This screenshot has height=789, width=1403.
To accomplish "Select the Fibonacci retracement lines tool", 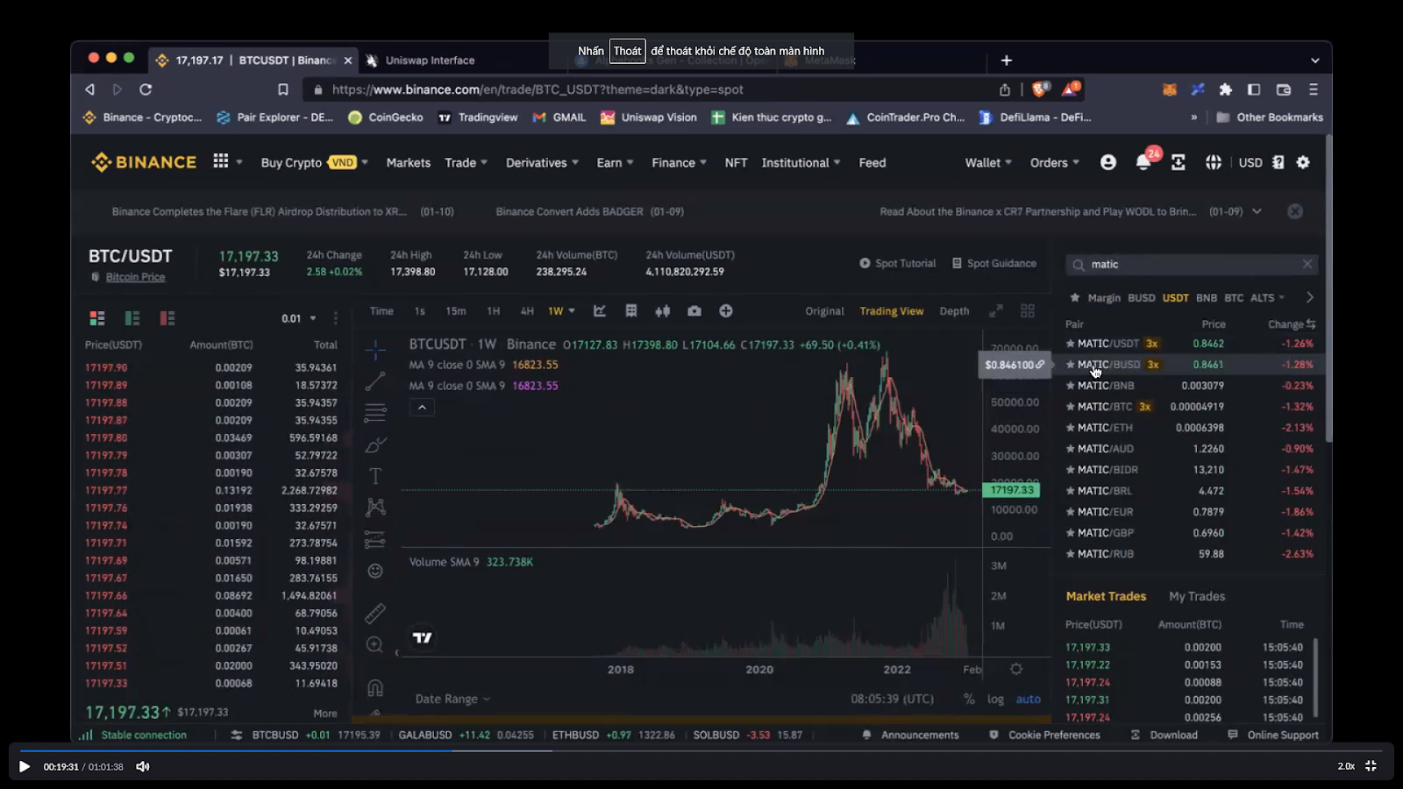I will [x=375, y=413].
